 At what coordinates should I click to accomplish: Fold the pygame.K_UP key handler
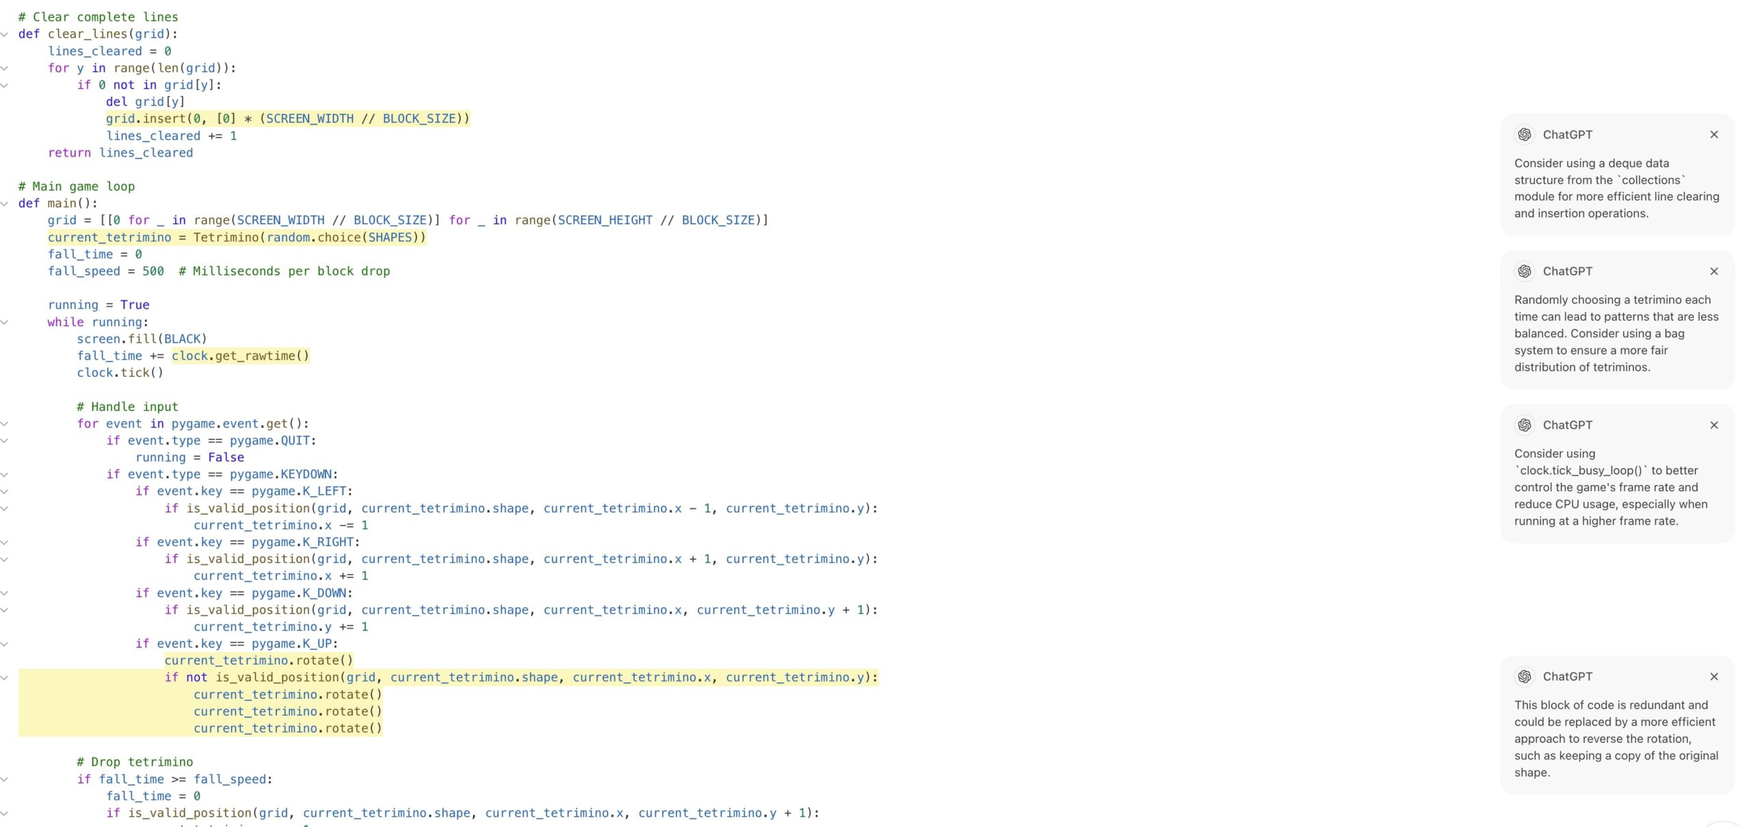(4, 644)
